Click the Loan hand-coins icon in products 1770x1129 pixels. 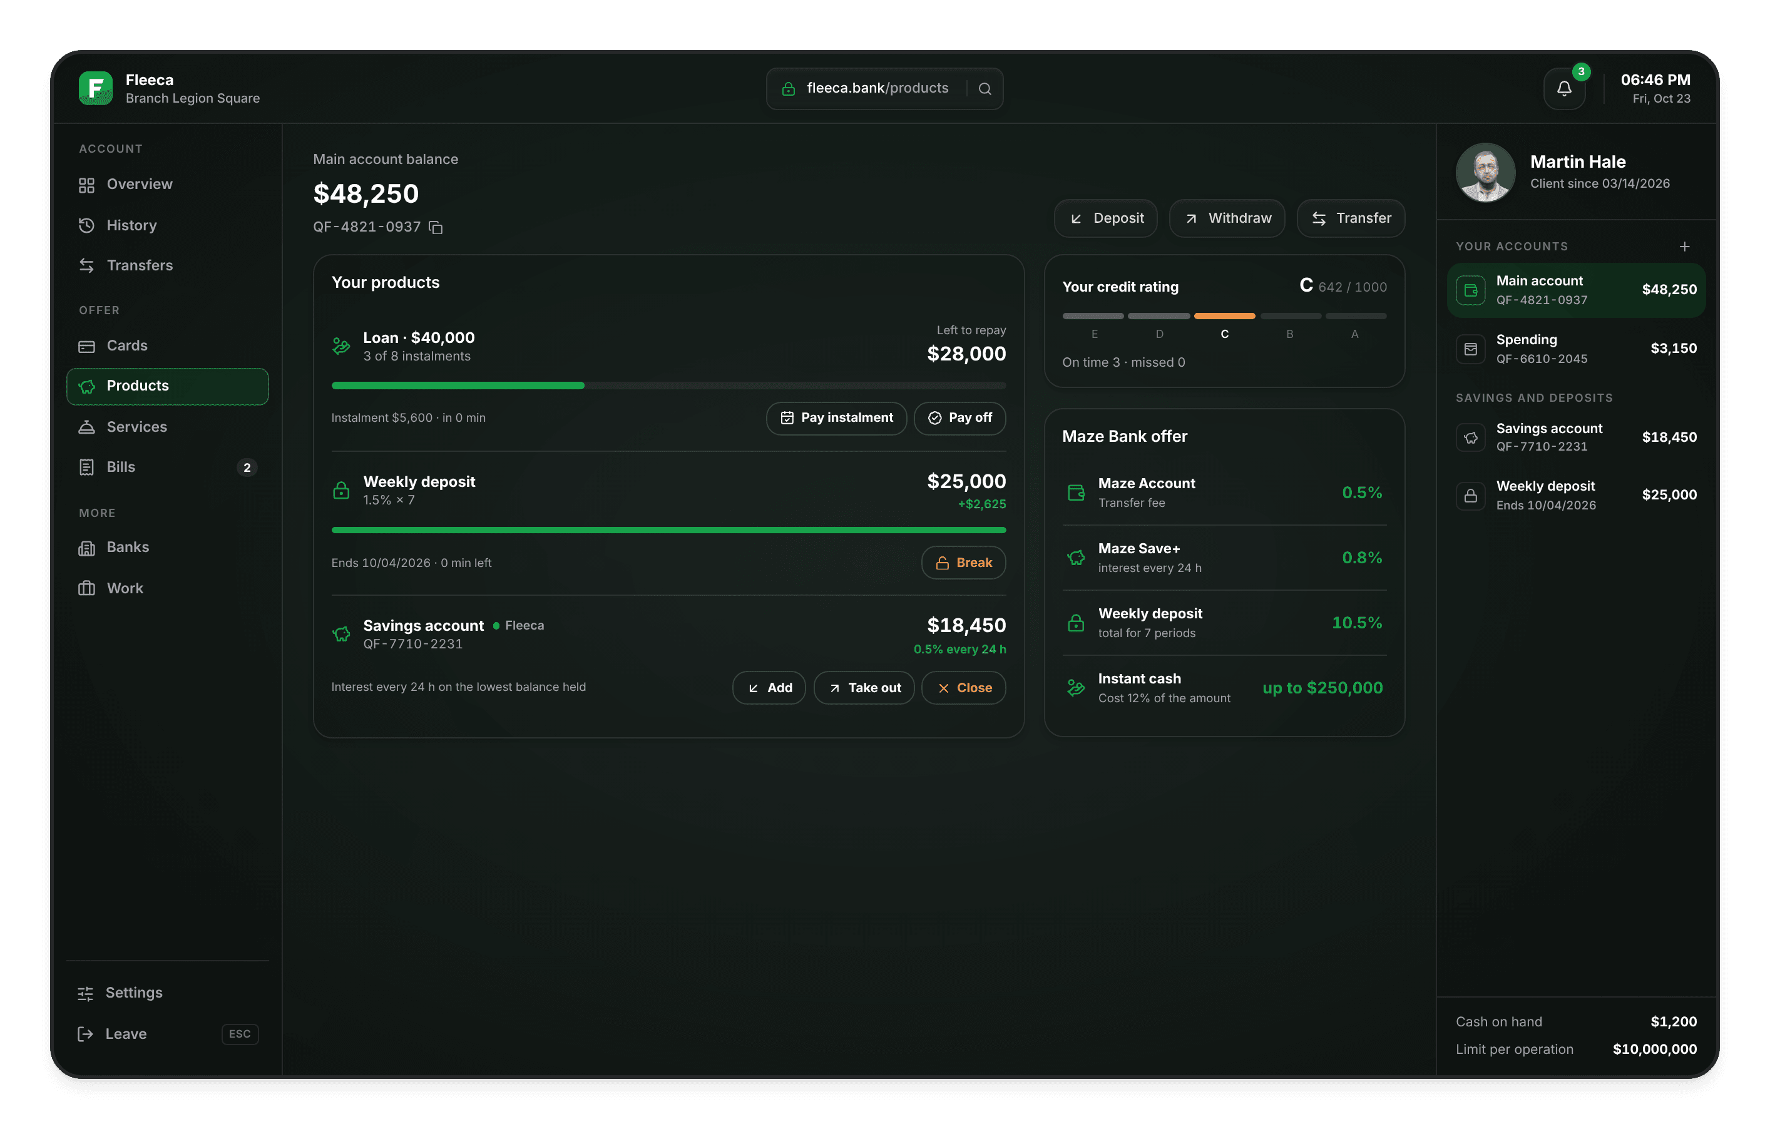pos(341,346)
